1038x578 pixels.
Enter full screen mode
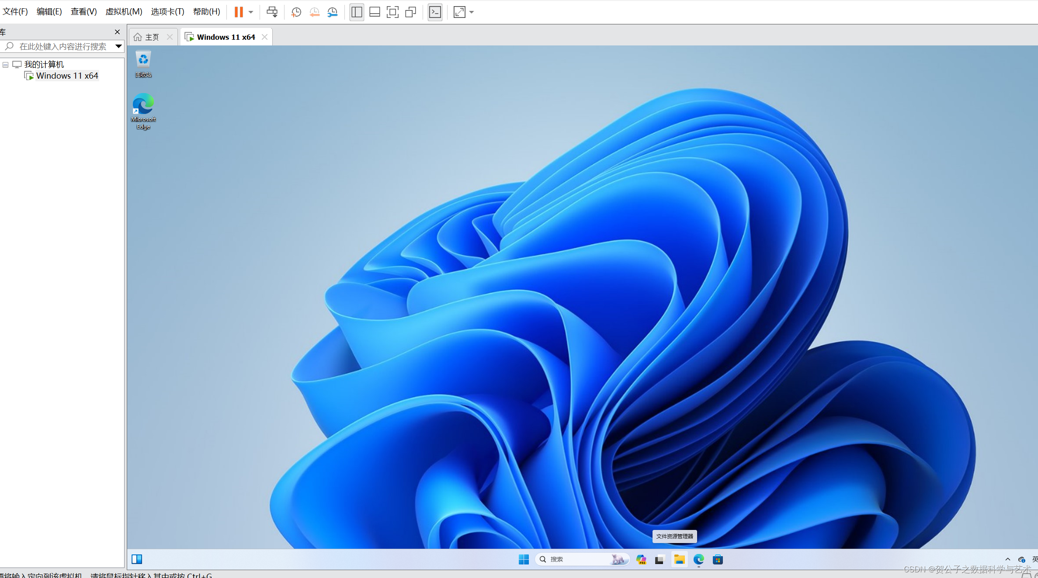pos(392,12)
